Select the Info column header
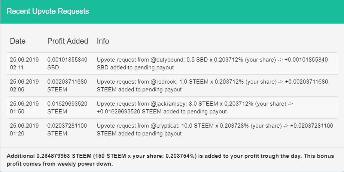Screen dimensions: 344x172 [103, 41]
